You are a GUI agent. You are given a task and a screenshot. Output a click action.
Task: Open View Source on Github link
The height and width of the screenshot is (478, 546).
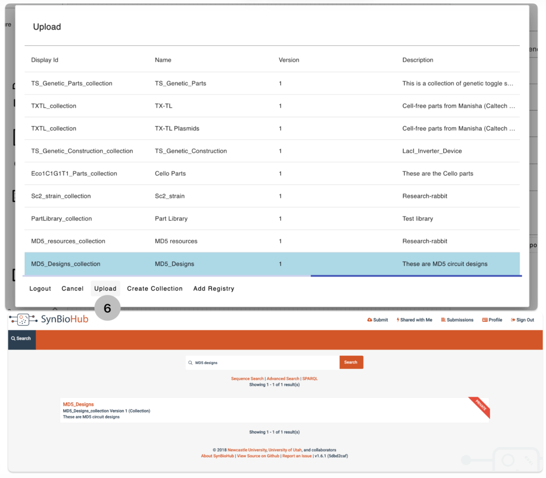(258, 456)
